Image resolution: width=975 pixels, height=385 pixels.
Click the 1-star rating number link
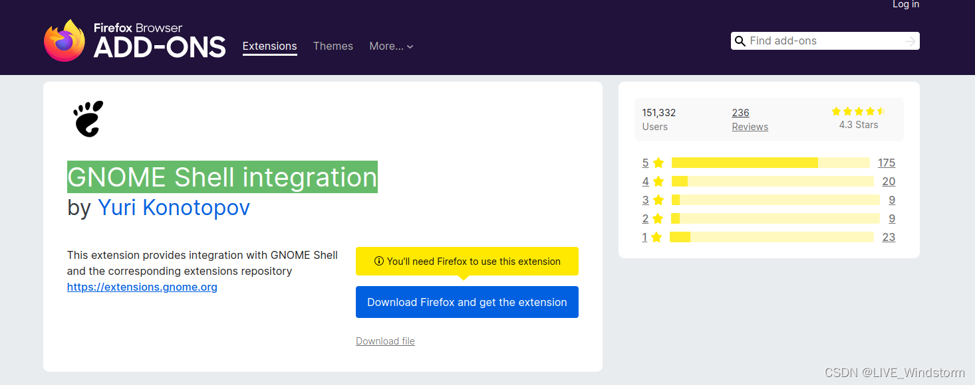click(x=644, y=237)
